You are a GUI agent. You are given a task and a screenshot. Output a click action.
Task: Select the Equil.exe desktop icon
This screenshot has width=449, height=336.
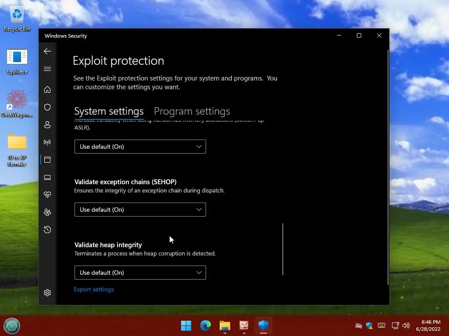tap(17, 62)
